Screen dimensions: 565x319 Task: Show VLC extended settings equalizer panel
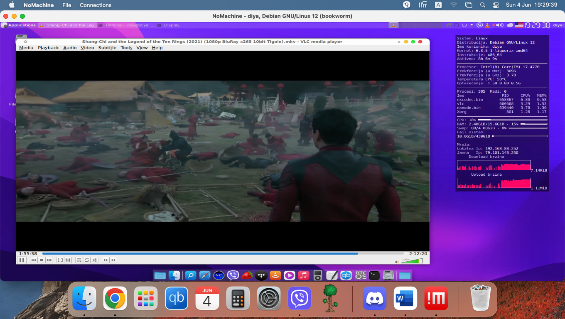(68, 260)
